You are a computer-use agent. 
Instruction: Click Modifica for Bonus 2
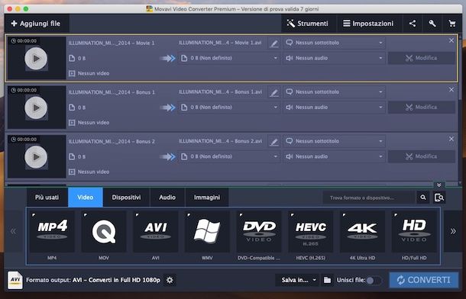[422, 156]
